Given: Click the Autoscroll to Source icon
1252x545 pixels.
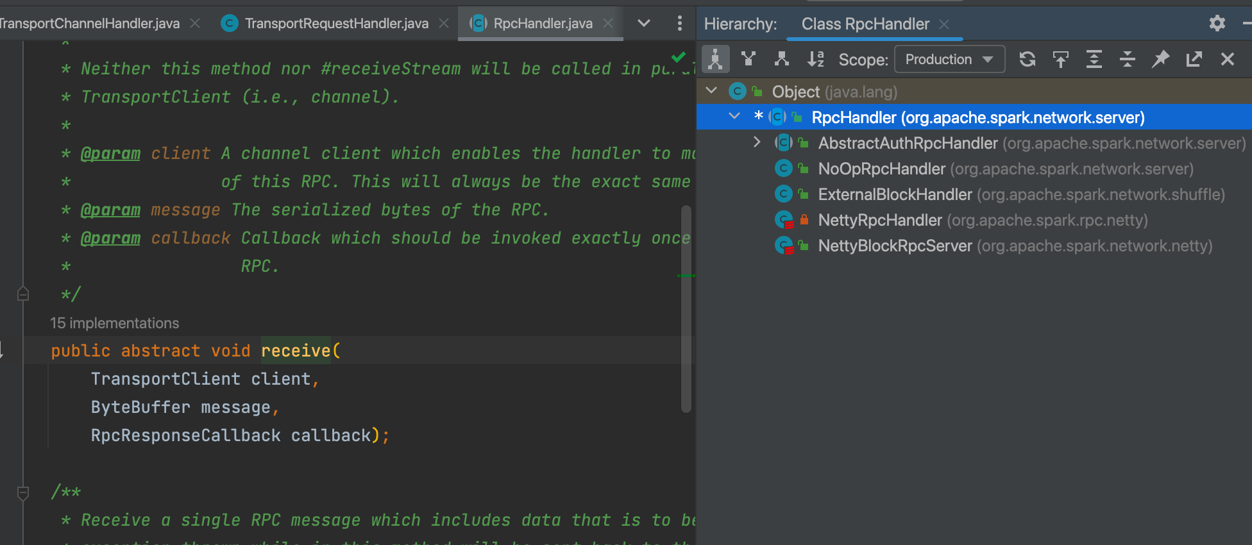Looking at the screenshot, I should click(1061, 60).
